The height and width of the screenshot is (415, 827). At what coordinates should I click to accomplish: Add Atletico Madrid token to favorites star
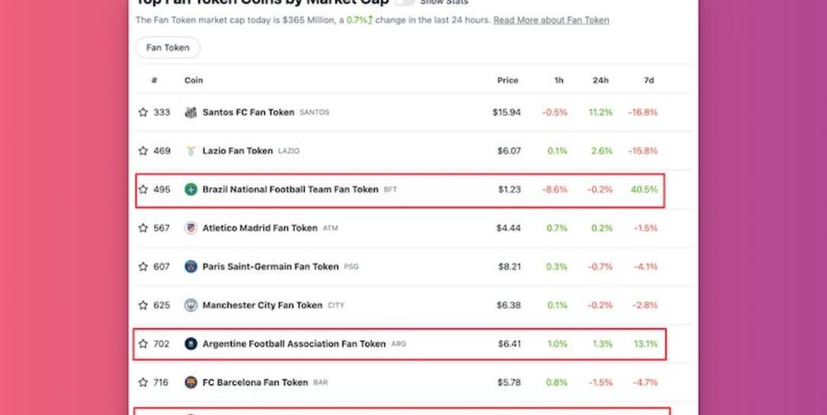[x=143, y=228]
